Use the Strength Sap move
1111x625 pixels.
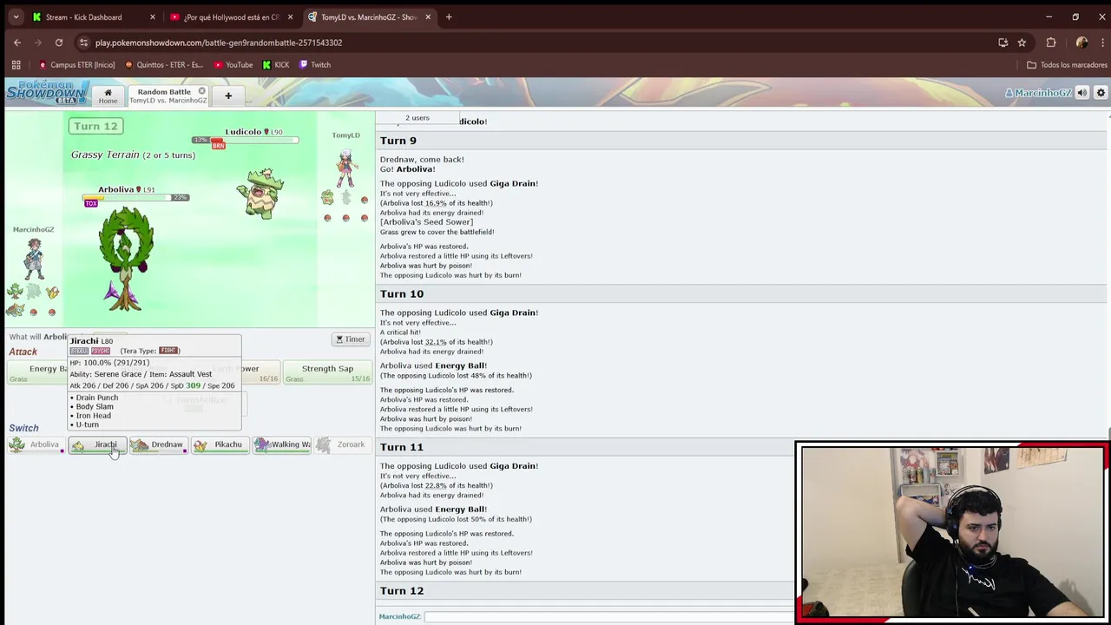327,372
